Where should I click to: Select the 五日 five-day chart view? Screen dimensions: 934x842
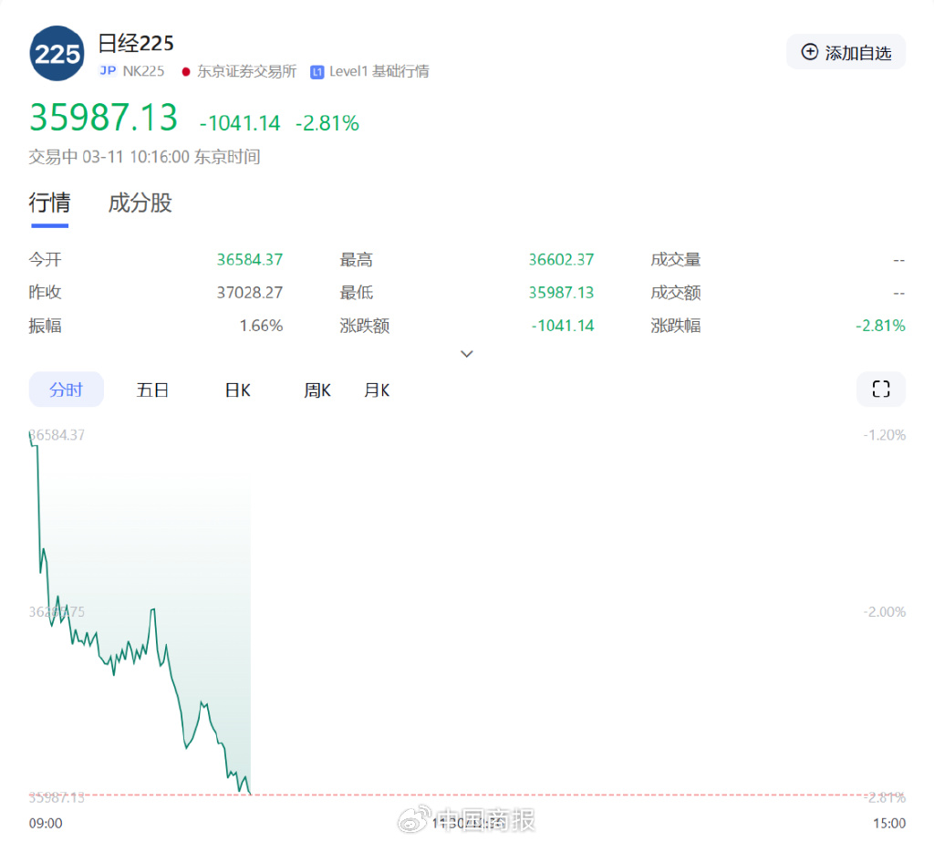(152, 390)
